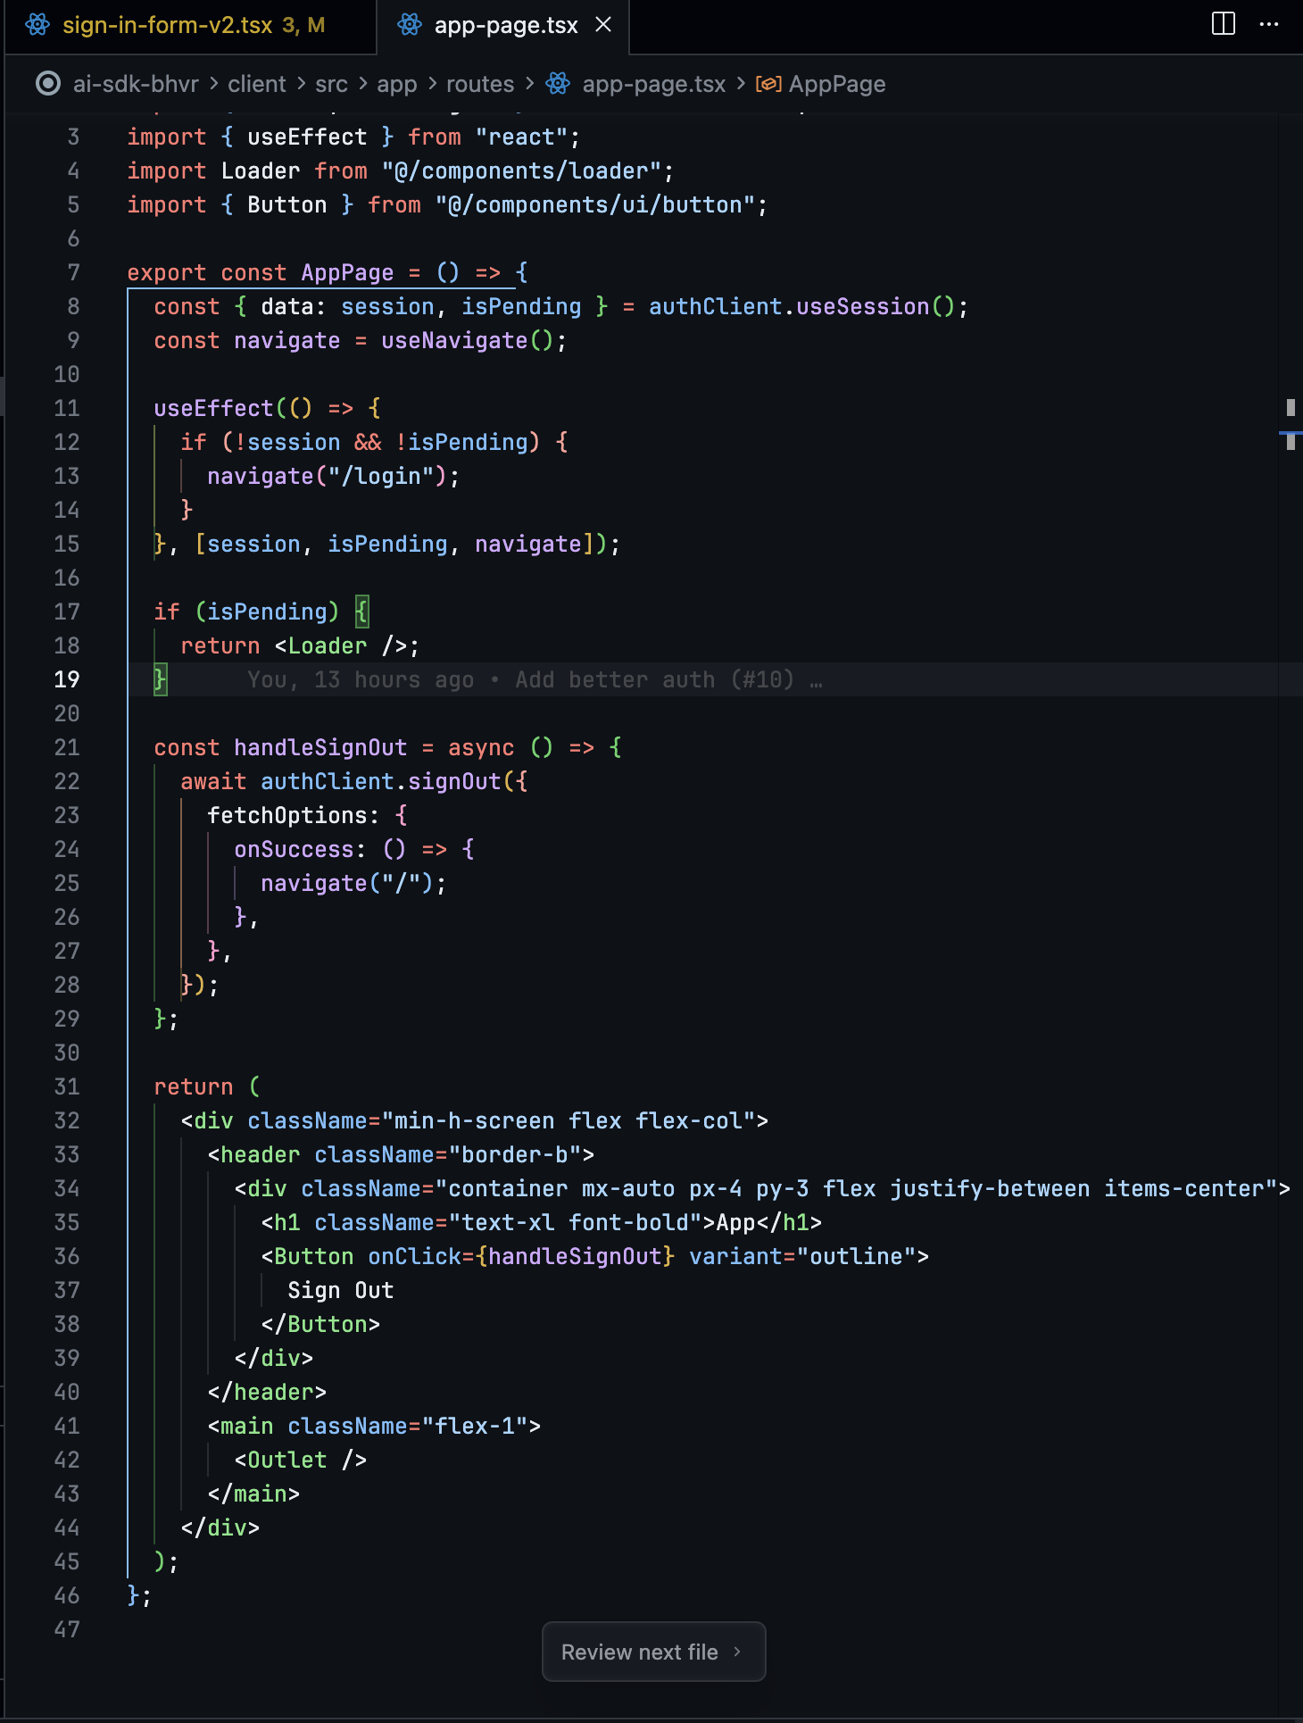Open the AppPage symbol breadcrumb
1303x1723 pixels.
tap(837, 84)
